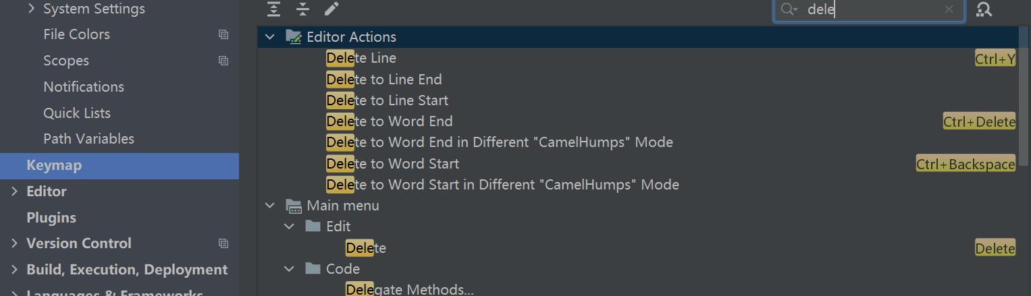
Task: Collapse the Editor Actions group
Action: [271, 37]
